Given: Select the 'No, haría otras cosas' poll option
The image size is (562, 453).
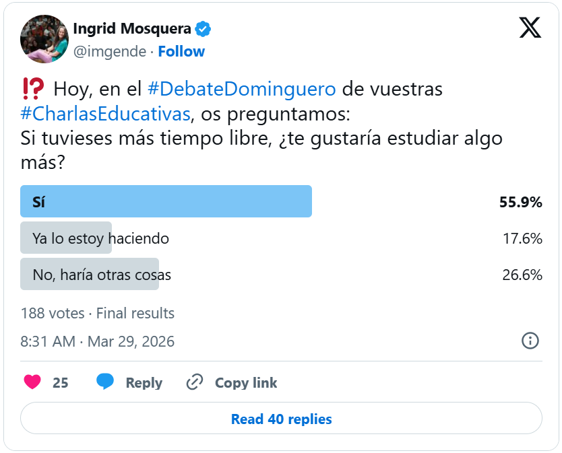Looking at the screenshot, I should tap(102, 275).
